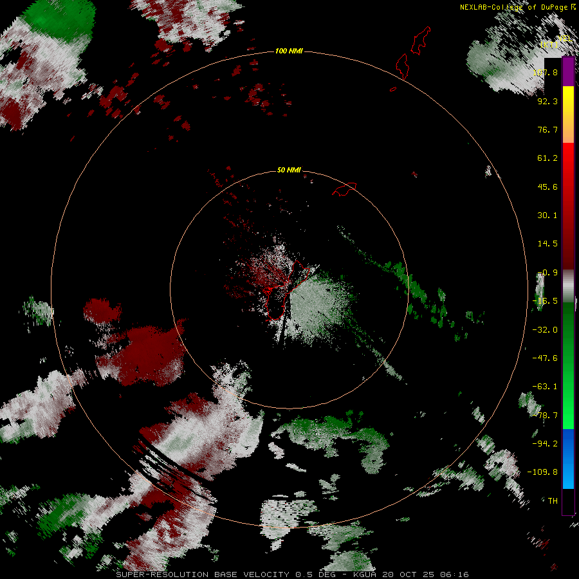Click the TH label on the scale

pos(553,501)
